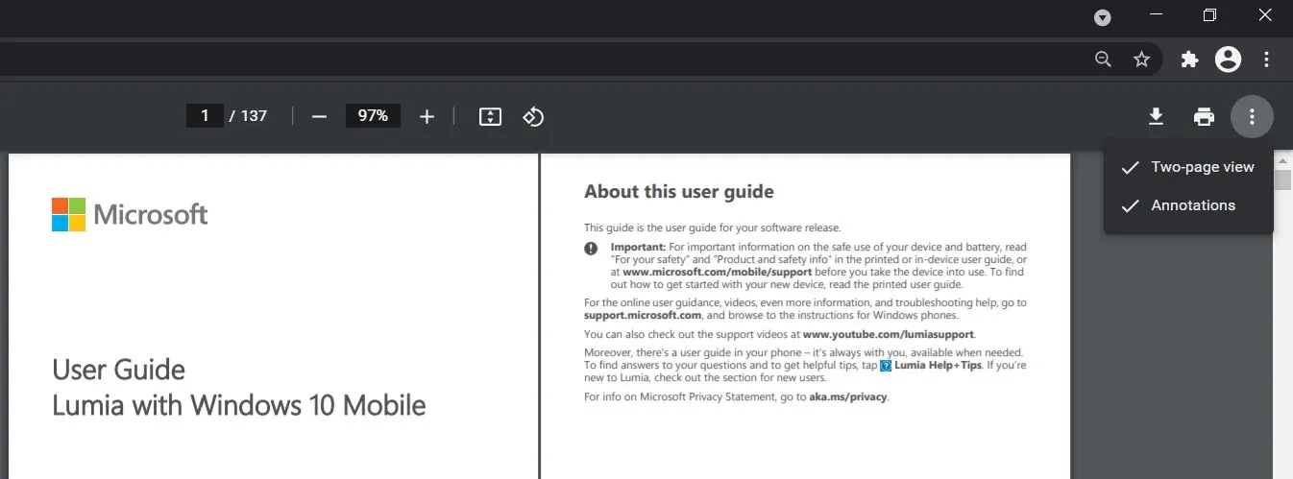Open the browser zoom magnifier icon
Viewport: 1293px width, 479px height.
click(1104, 60)
